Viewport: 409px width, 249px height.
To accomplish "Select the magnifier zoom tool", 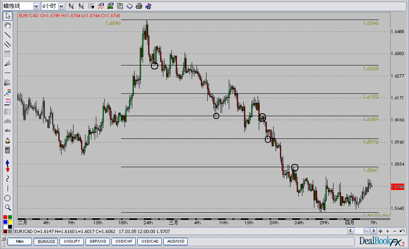I will (x=7, y=207).
